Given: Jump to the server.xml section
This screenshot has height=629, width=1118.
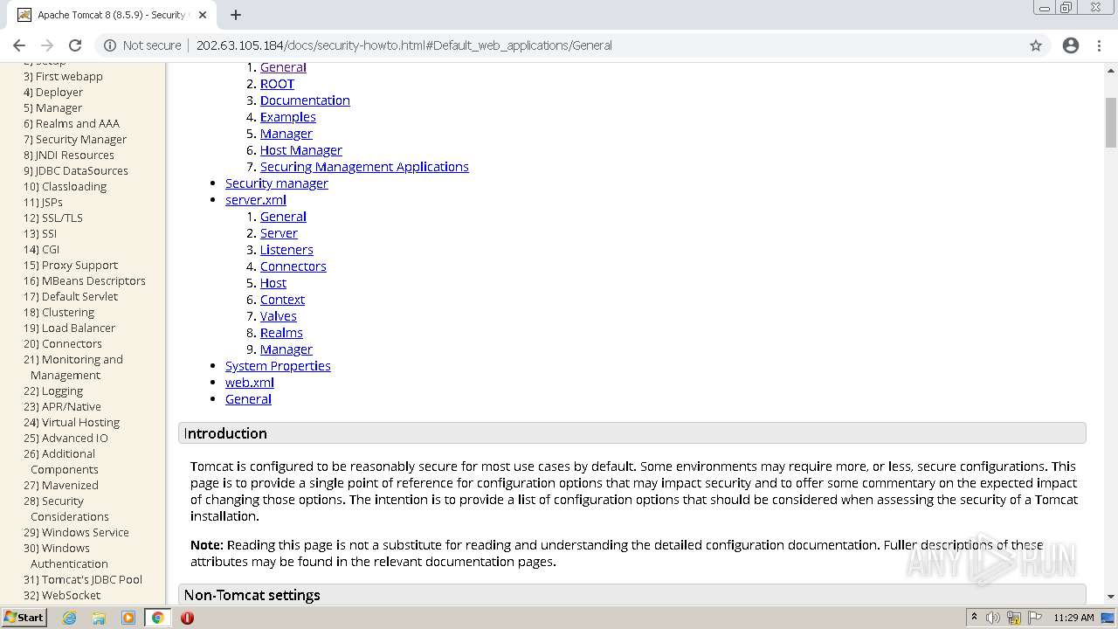Looking at the screenshot, I should tap(256, 200).
